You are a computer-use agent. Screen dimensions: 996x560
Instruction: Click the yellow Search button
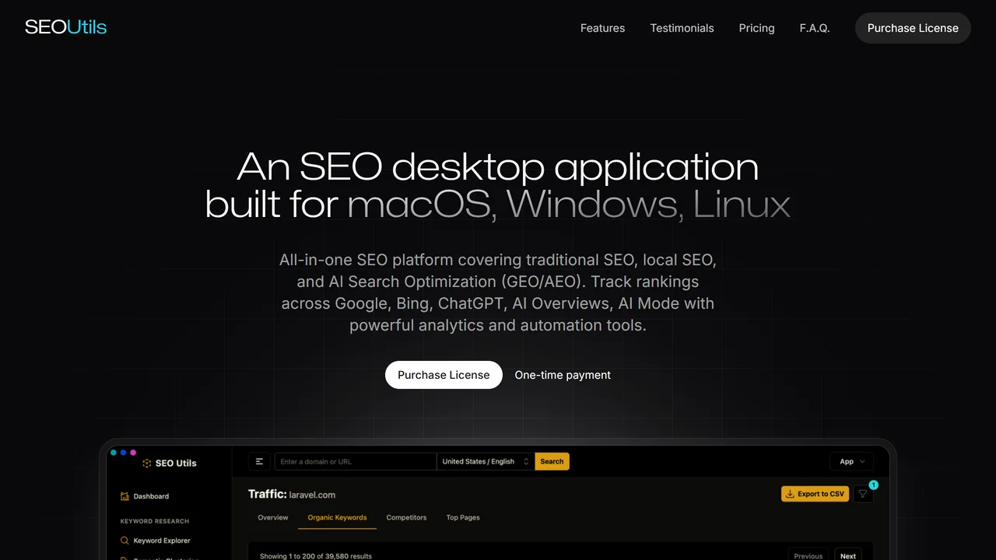click(x=552, y=461)
